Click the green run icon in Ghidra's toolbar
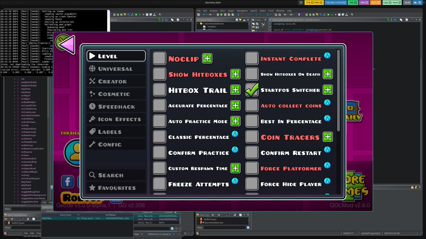426x239 pixels. point(328,15)
